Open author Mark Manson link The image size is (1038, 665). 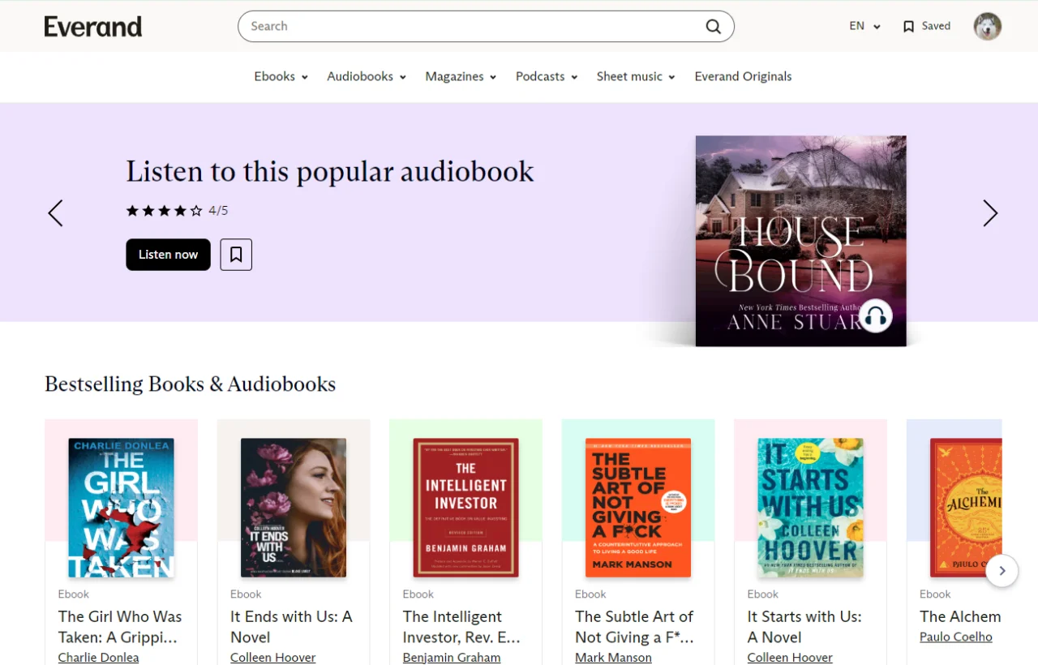click(613, 658)
